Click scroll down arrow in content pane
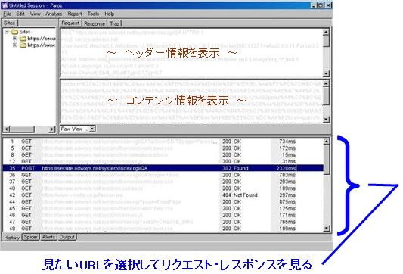 [326, 119]
